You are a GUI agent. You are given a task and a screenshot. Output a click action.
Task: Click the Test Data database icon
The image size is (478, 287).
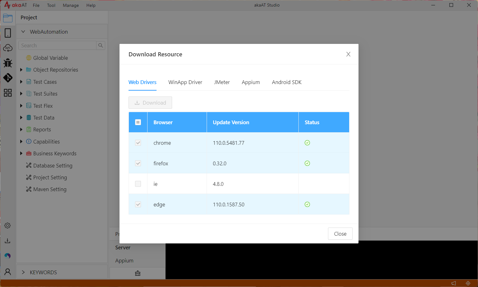click(x=29, y=118)
